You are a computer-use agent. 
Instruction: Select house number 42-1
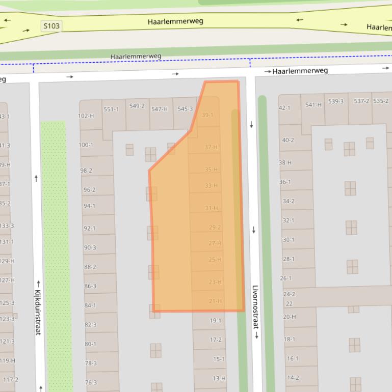click(284, 108)
